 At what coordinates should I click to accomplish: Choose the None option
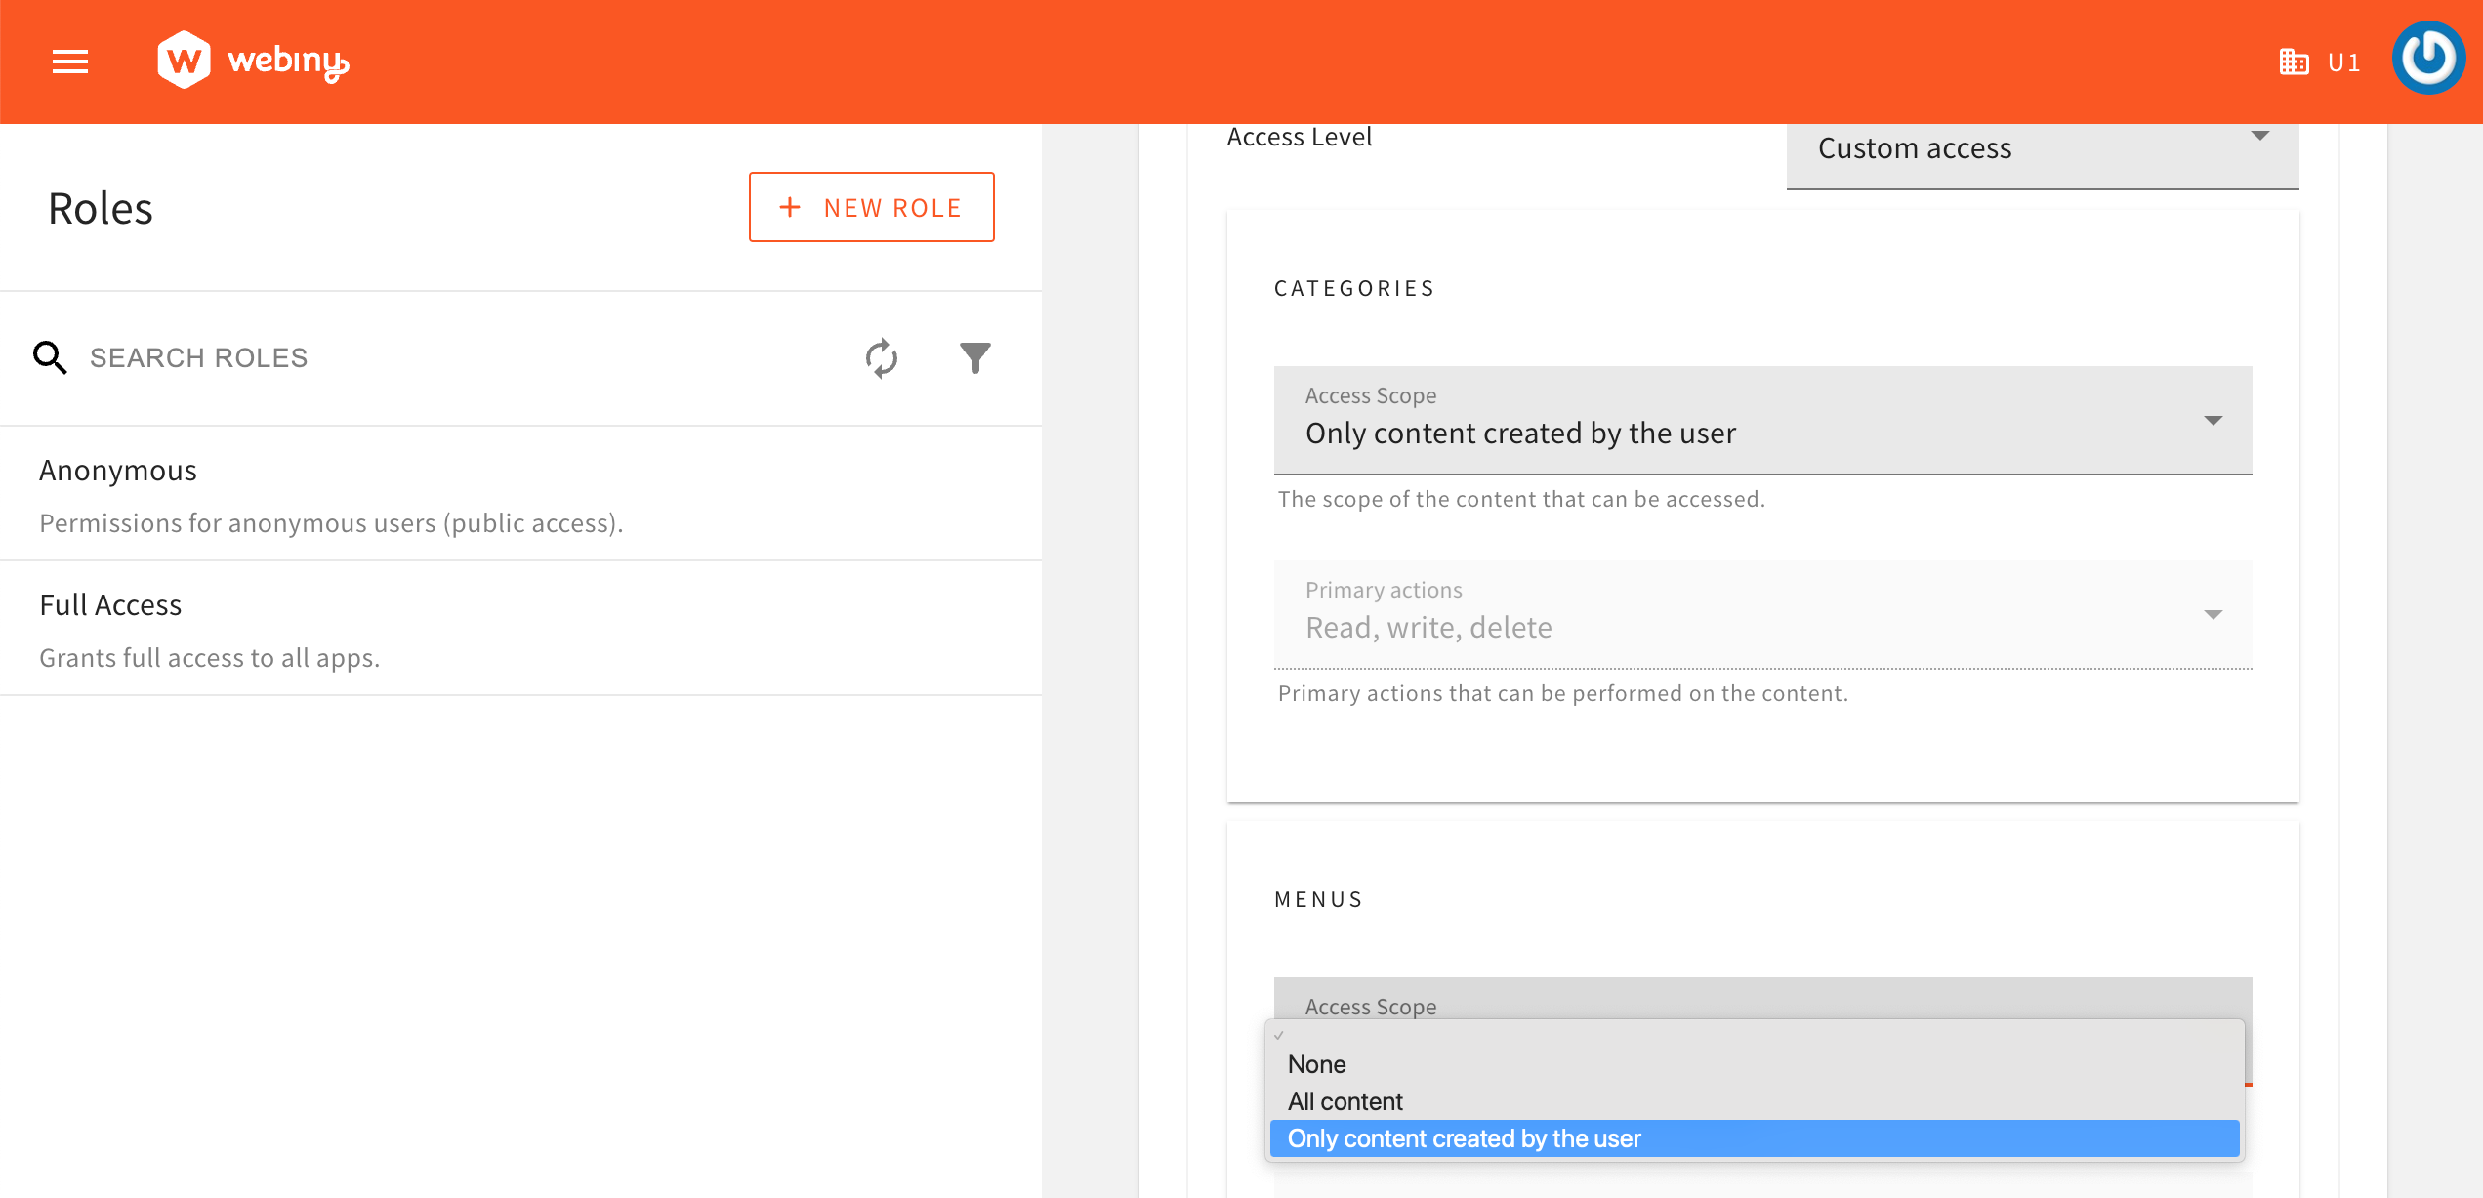coord(1317,1064)
